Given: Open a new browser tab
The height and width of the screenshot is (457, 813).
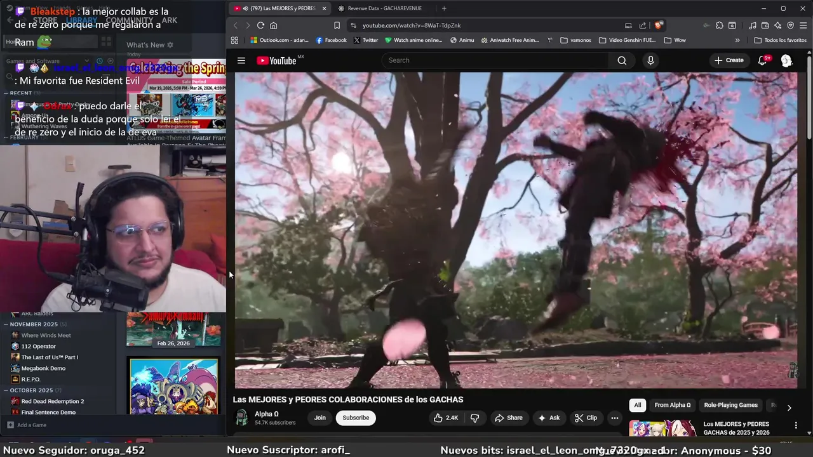Looking at the screenshot, I should coord(443,8).
